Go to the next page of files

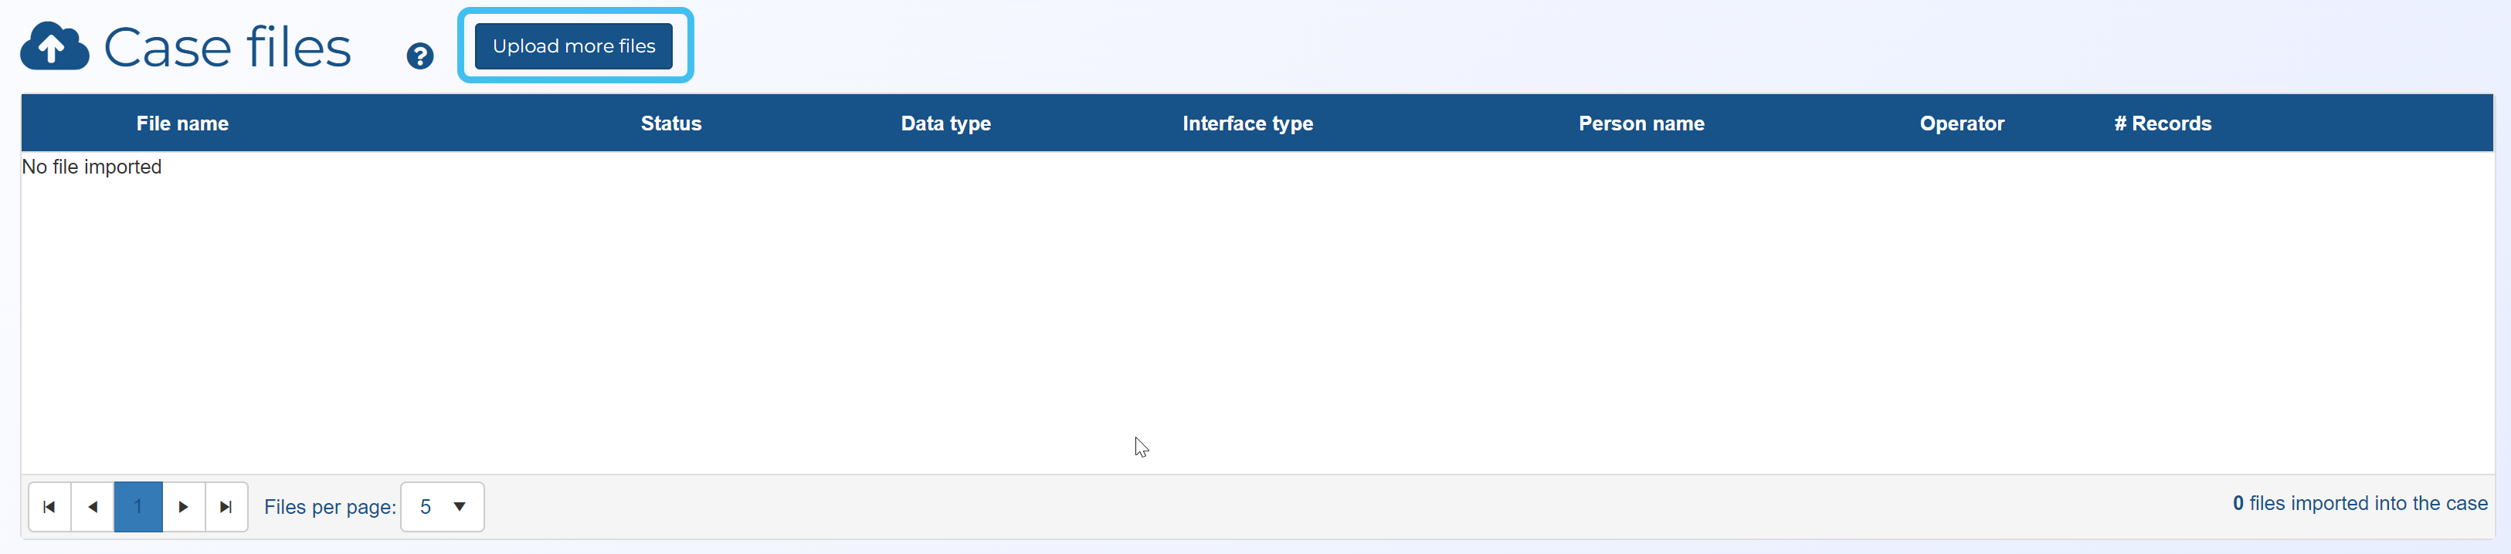[x=183, y=506]
